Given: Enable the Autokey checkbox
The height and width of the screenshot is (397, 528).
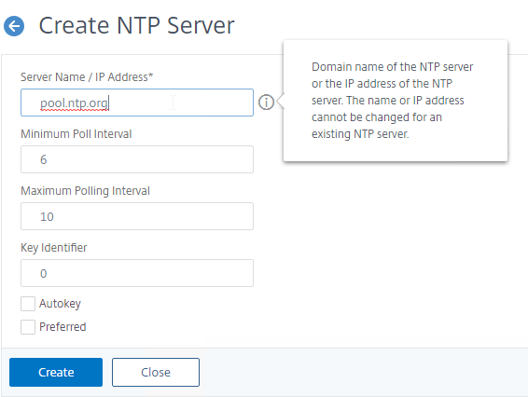Looking at the screenshot, I should [28, 304].
